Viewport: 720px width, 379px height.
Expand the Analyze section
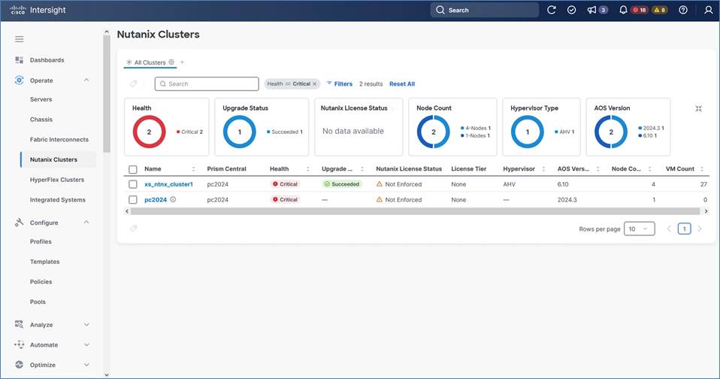86,325
